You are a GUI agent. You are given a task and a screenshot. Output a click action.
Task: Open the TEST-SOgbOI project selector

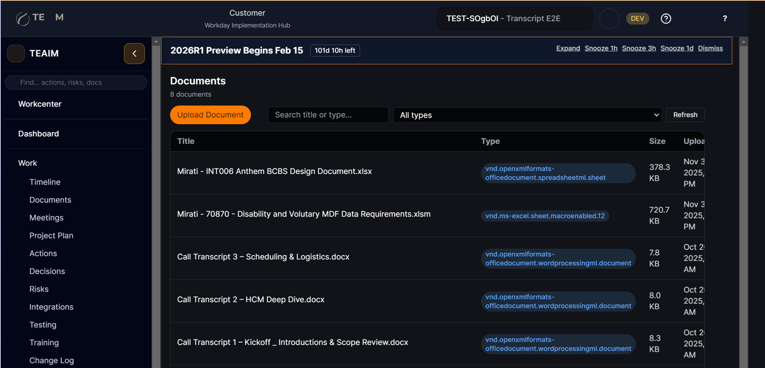(x=514, y=19)
